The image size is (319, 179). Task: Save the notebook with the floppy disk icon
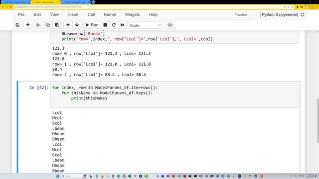pyautogui.click(x=17, y=25)
